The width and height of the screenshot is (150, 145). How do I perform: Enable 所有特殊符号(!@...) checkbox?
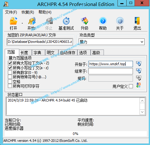click(x=10, y=77)
